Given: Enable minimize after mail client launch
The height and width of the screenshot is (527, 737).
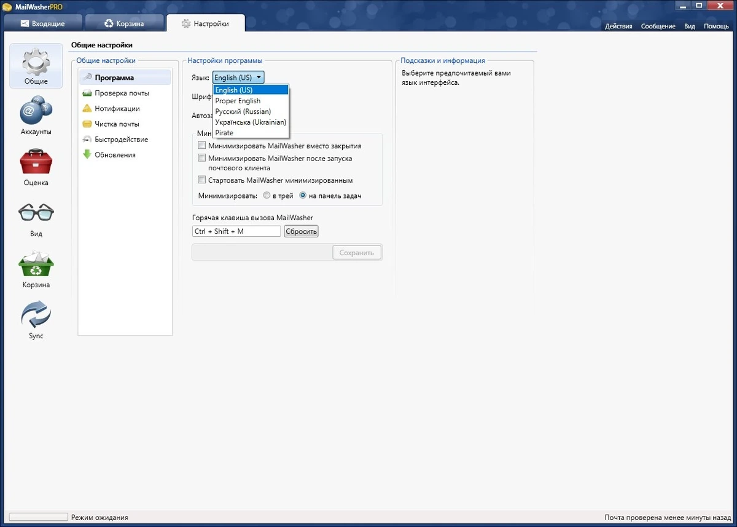Looking at the screenshot, I should (201, 159).
